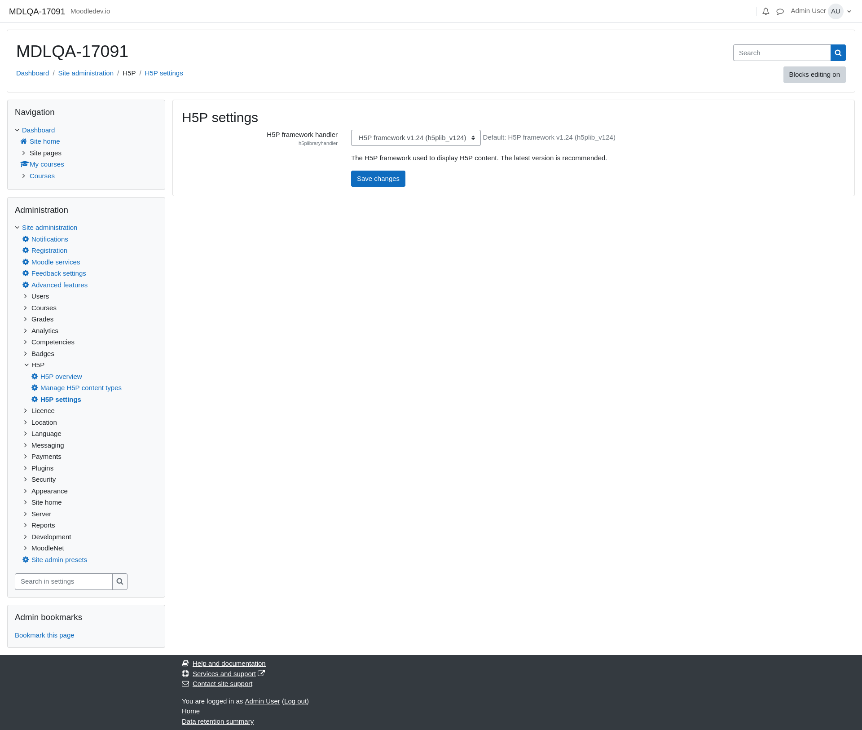Viewport: 862px width, 730px height.
Task: Focus the top Search input field
Action: [x=782, y=53]
